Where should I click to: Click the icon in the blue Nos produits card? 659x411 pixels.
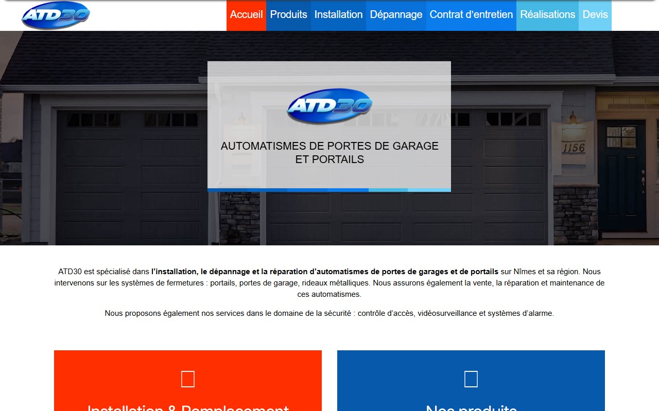(x=471, y=379)
